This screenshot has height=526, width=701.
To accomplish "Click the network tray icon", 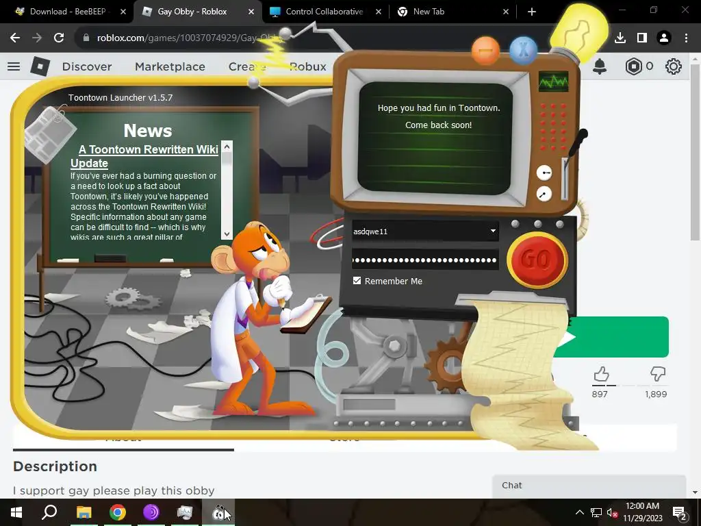I will (596, 512).
